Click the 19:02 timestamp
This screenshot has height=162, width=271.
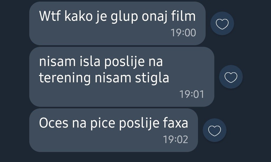tap(176, 139)
